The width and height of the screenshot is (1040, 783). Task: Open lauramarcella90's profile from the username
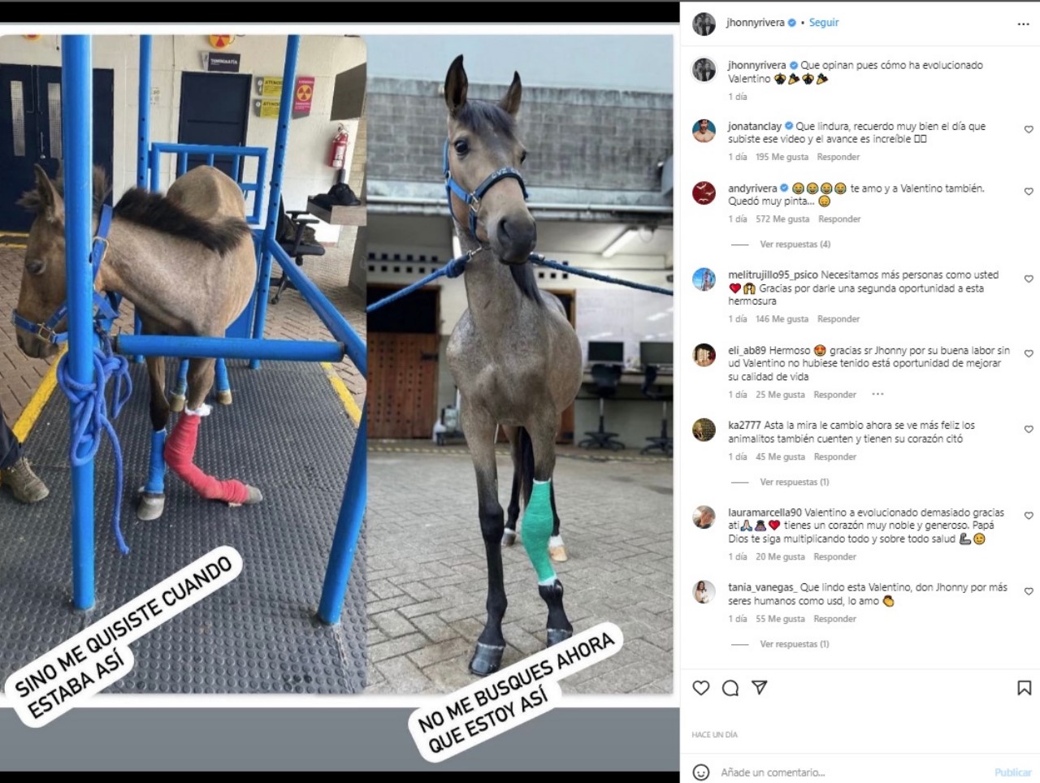click(x=765, y=513)
